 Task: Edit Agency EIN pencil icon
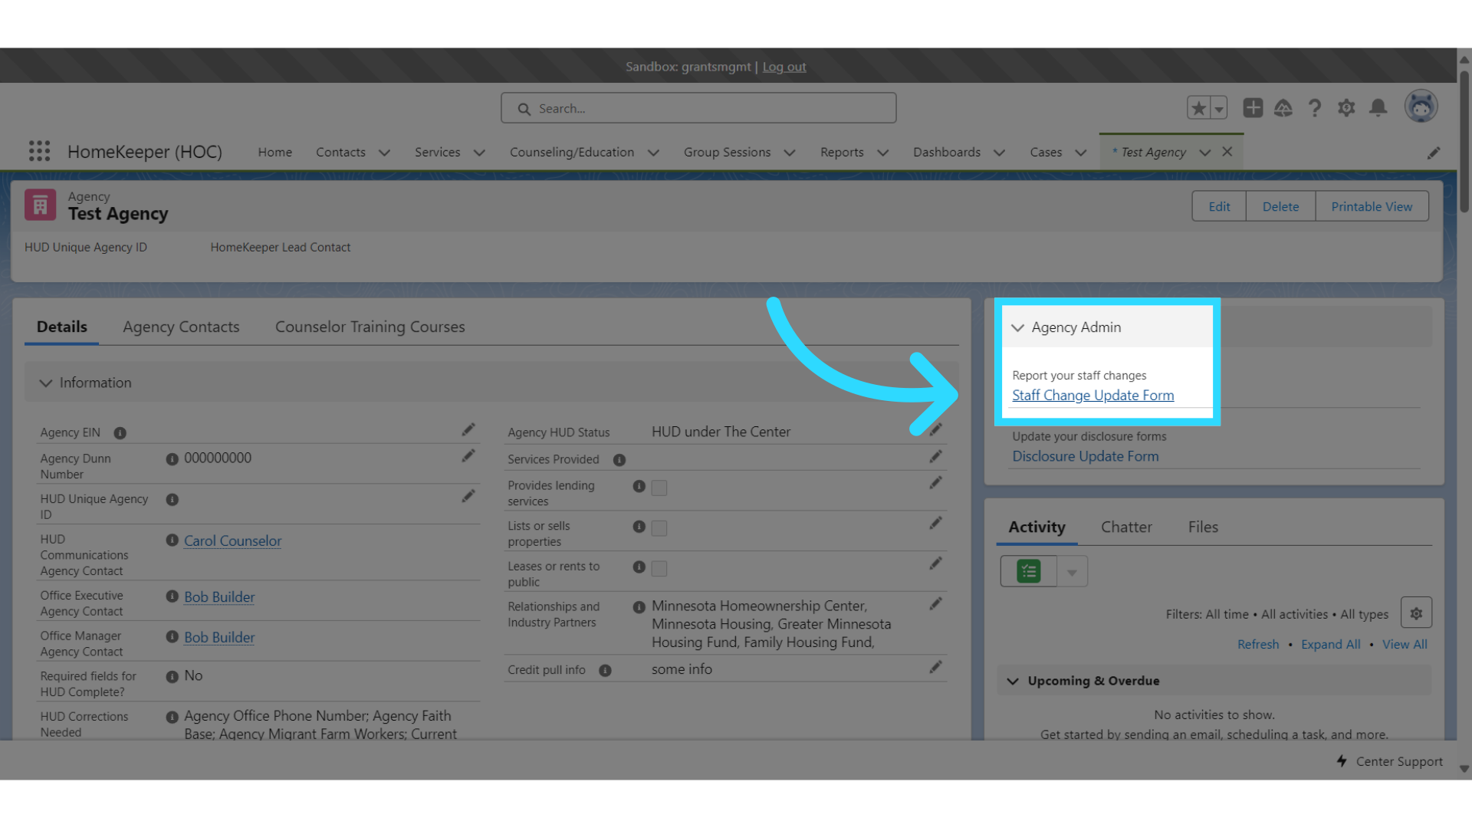pyautogui.click(x=468, y=430)
